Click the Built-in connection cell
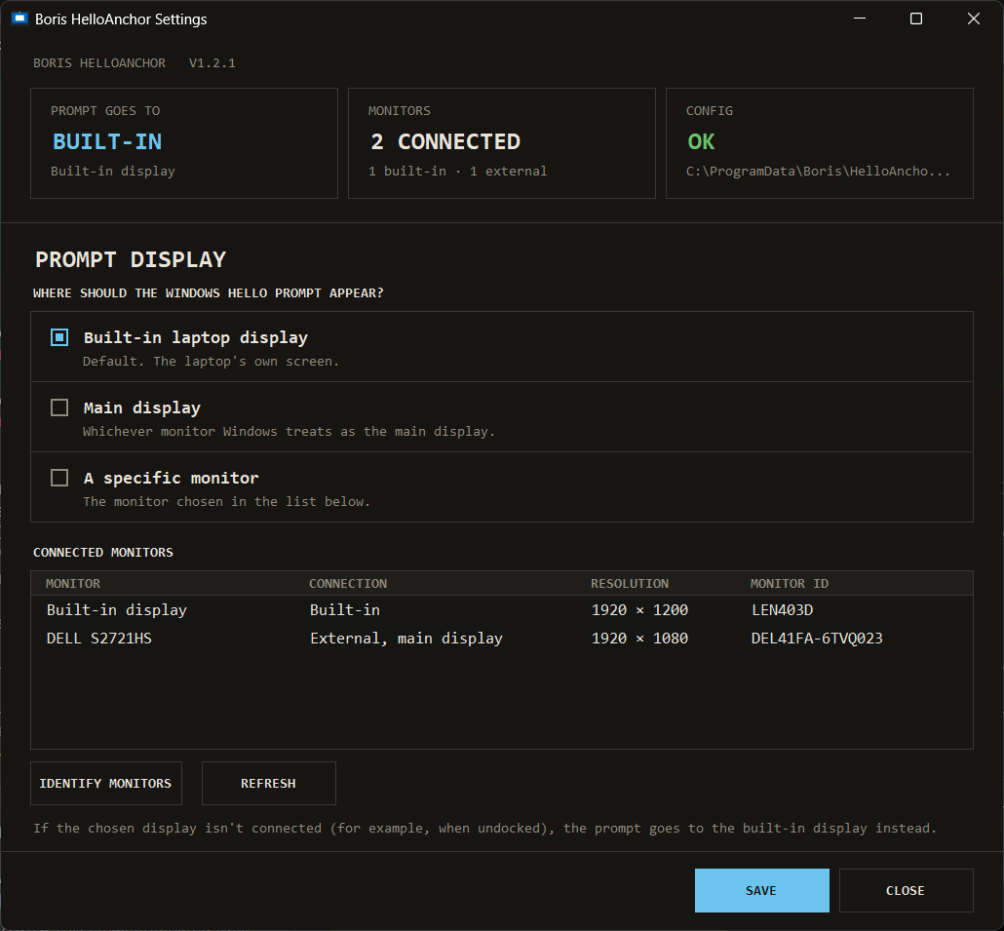The width and height of the screenshot is (1004, 931). 345,610
